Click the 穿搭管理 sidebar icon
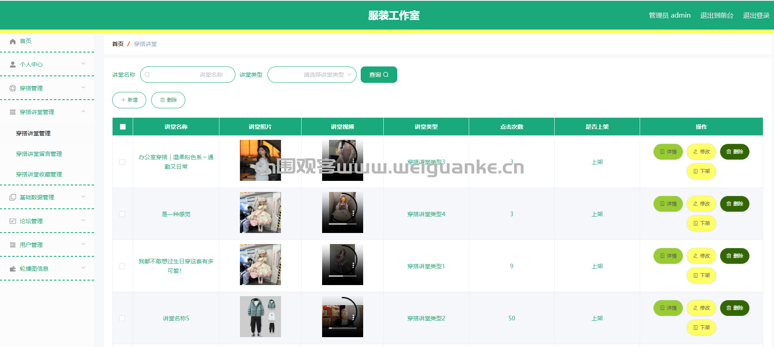The width and height of the screenshot is (774, 347). [x=13, y=88]
